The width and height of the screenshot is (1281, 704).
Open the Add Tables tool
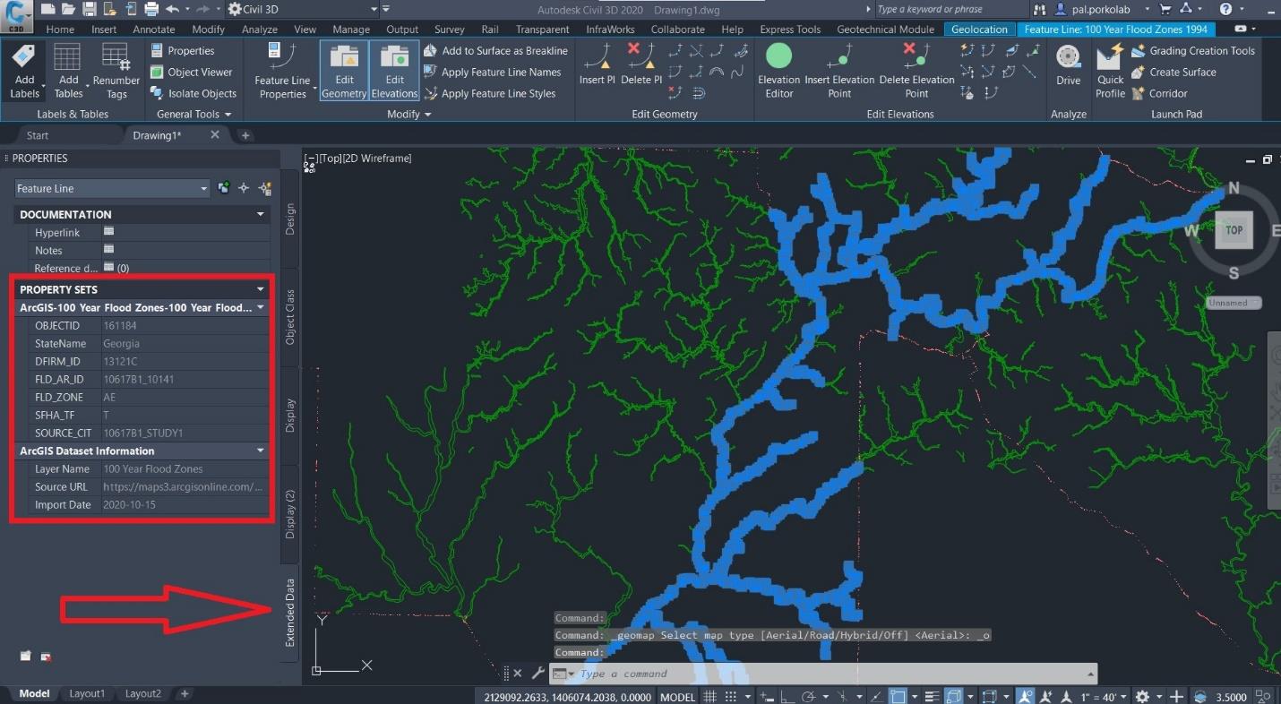68,70
